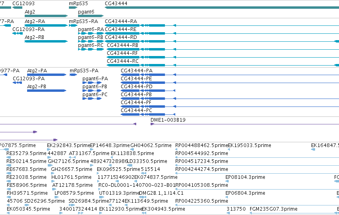
Task: Select the EP14648.3prime EST label
Action: tap(110, 145)
